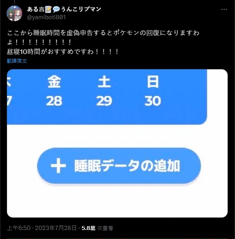The image size is (235, 239).
Task: Click the 5.8萬 view count
Action: tap(88, 228)
